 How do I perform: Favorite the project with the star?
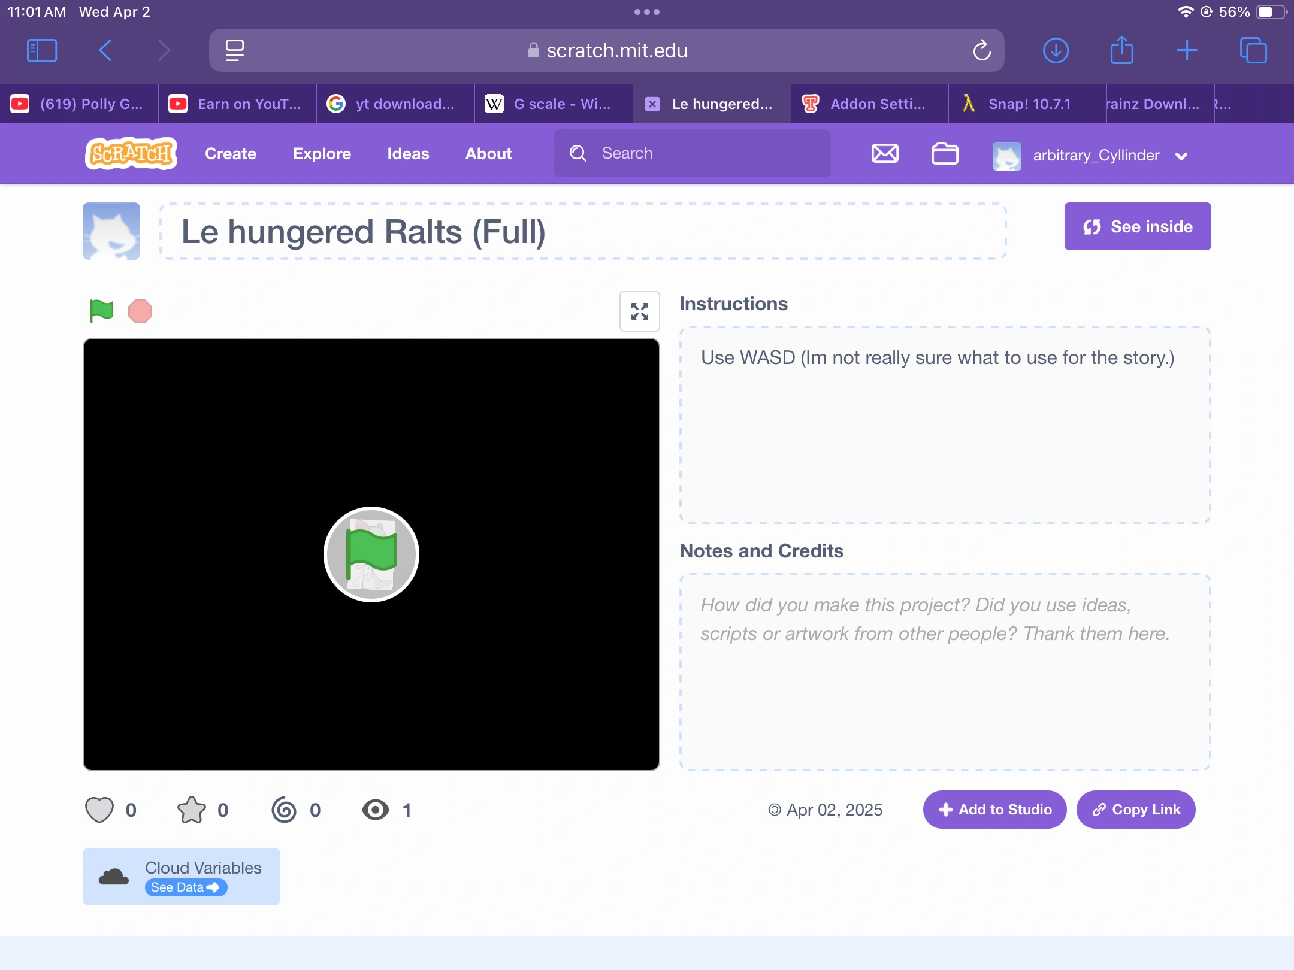click(192, 810)
